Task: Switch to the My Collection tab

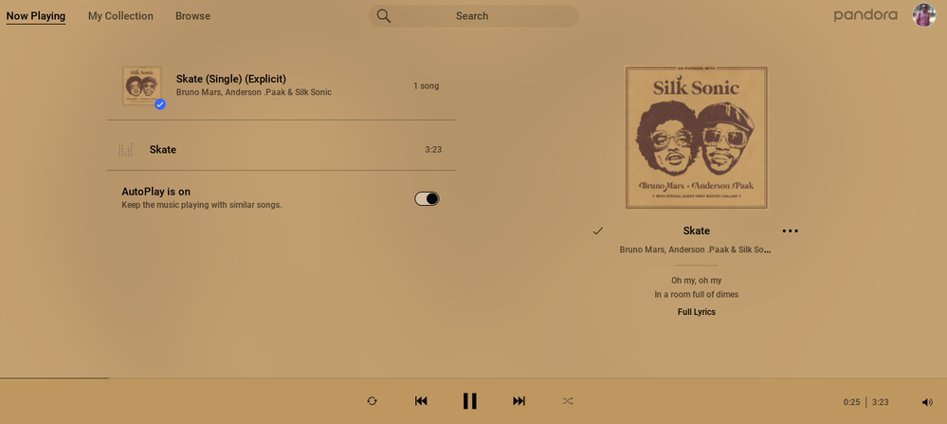Action: (x=120, y=16)
